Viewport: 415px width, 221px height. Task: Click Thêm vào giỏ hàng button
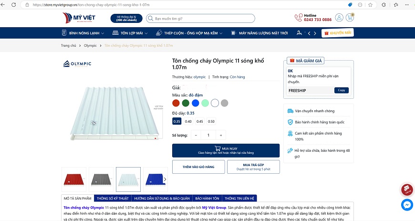click(198, 167)
